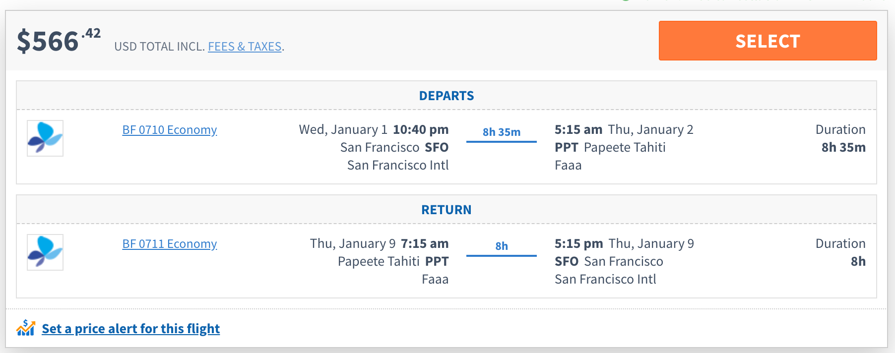Click the 7:15 am return departure time

point(424,243)
